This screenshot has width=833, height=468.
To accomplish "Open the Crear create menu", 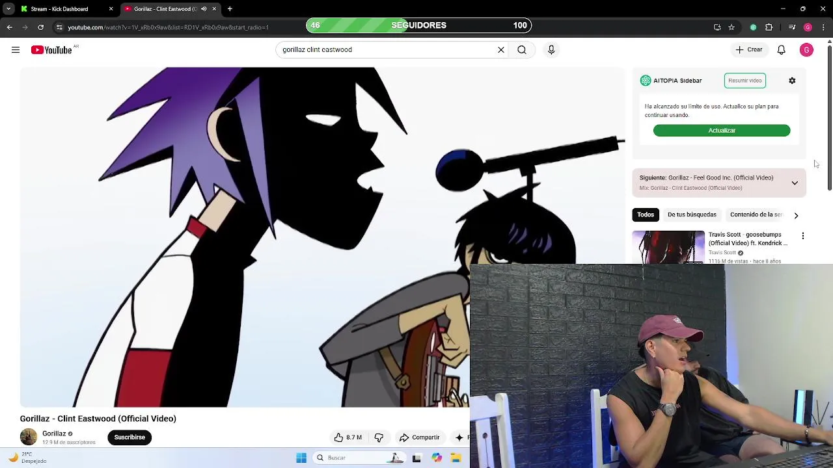I will click(x=749, y=49).
